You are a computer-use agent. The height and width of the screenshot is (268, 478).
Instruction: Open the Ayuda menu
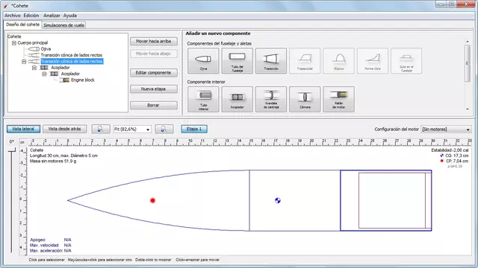pyautogui.click(x=70, y=16)
